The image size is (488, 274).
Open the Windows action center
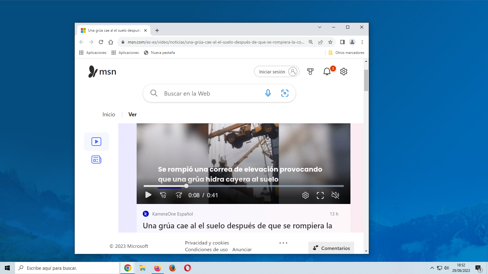479,268
